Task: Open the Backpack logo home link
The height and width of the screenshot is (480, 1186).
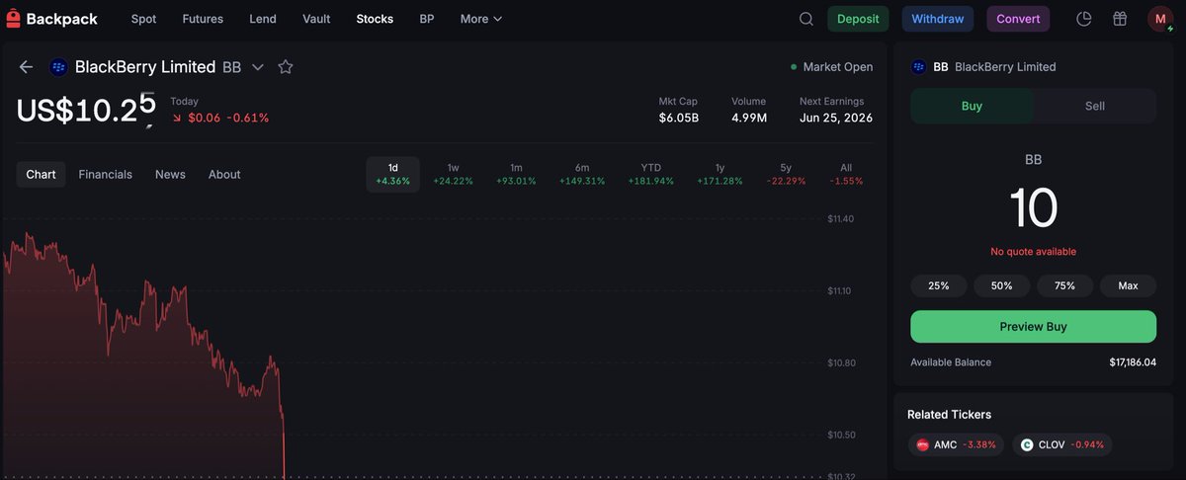Action: coord(51,19)
